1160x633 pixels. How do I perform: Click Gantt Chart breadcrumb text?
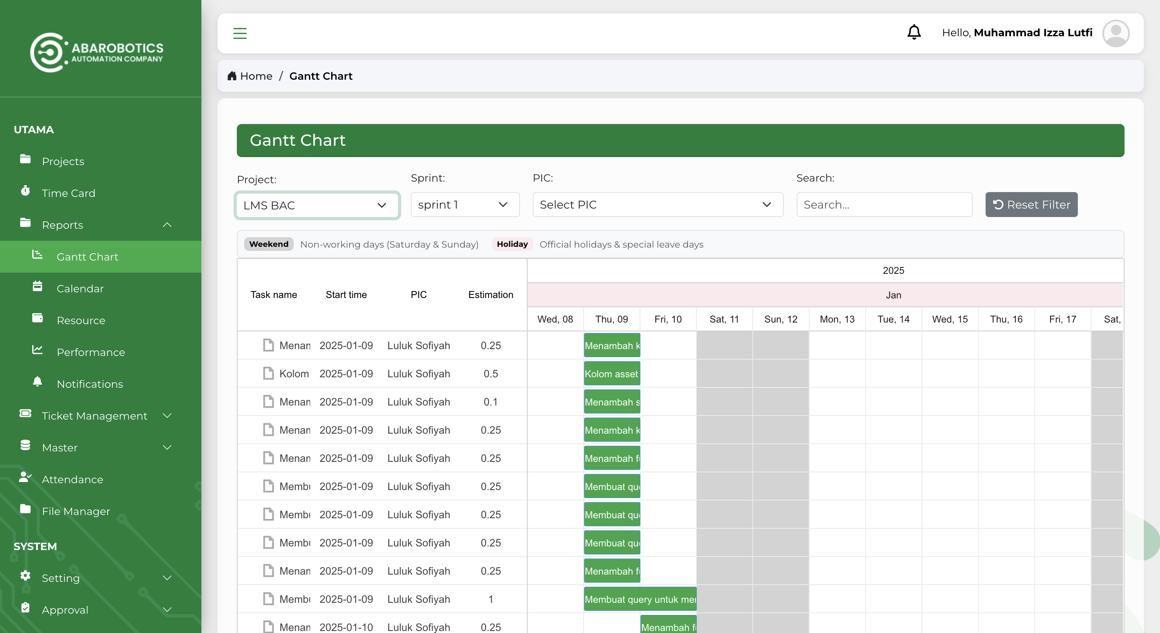coord(321,76)
